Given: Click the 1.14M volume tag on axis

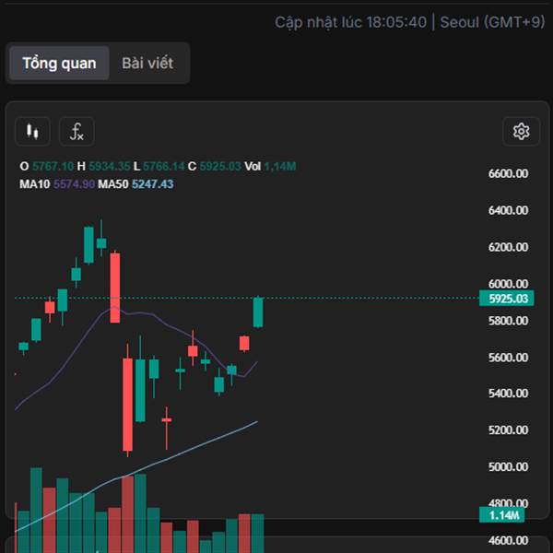Looking at the screenshot, I should (505, 515).
